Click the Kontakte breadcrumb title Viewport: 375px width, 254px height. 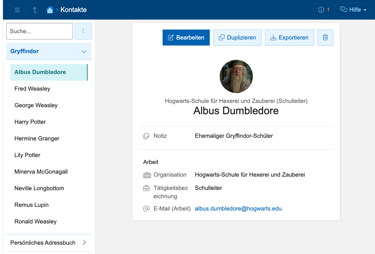coord(73,10)
